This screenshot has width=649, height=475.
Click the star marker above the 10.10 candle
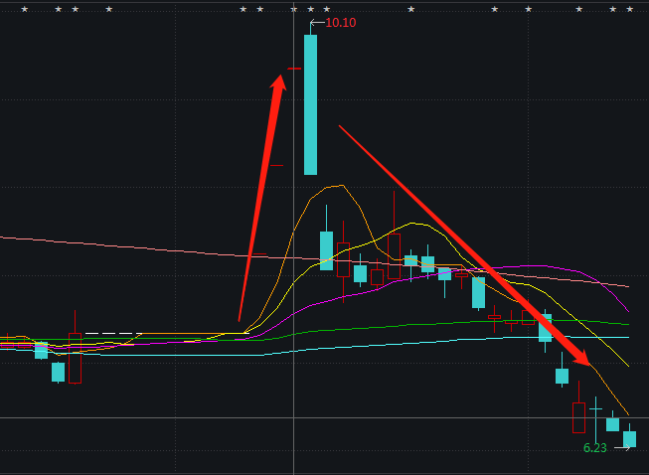(311, 9)
